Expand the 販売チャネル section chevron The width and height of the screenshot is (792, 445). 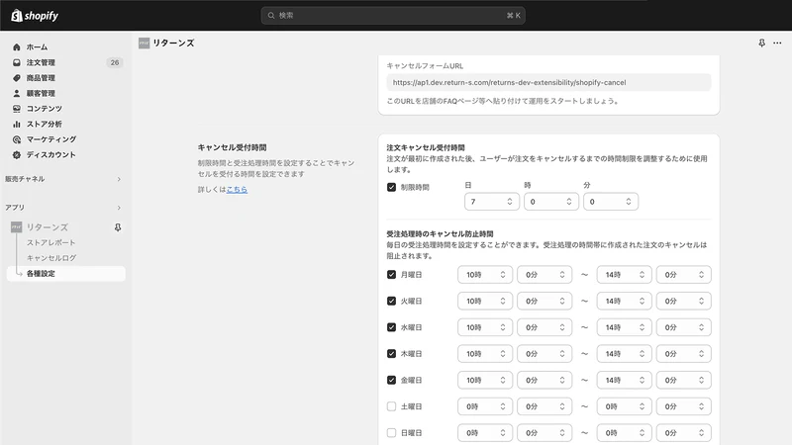119,179
